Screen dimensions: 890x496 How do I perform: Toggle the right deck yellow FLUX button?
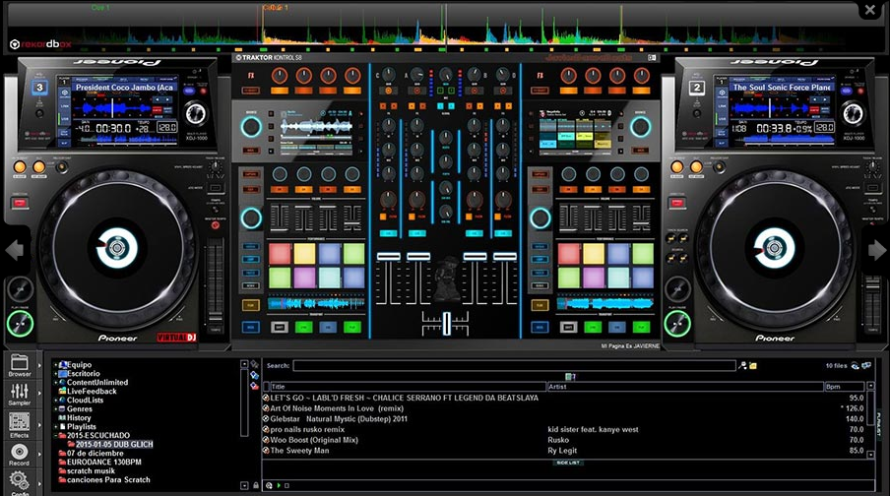coord(540,305)
